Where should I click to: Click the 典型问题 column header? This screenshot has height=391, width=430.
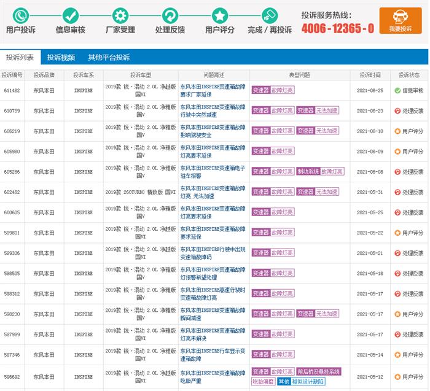pyautogui.click(x=300, y=75)
